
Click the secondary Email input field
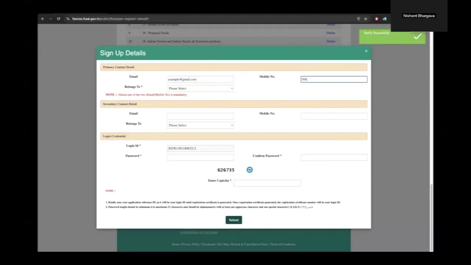click(200, 116)
